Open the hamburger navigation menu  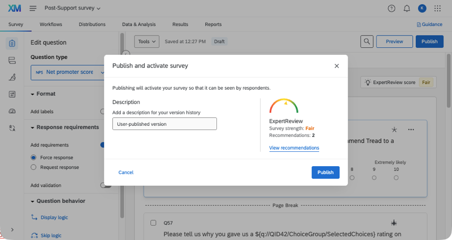click(33, 8)
